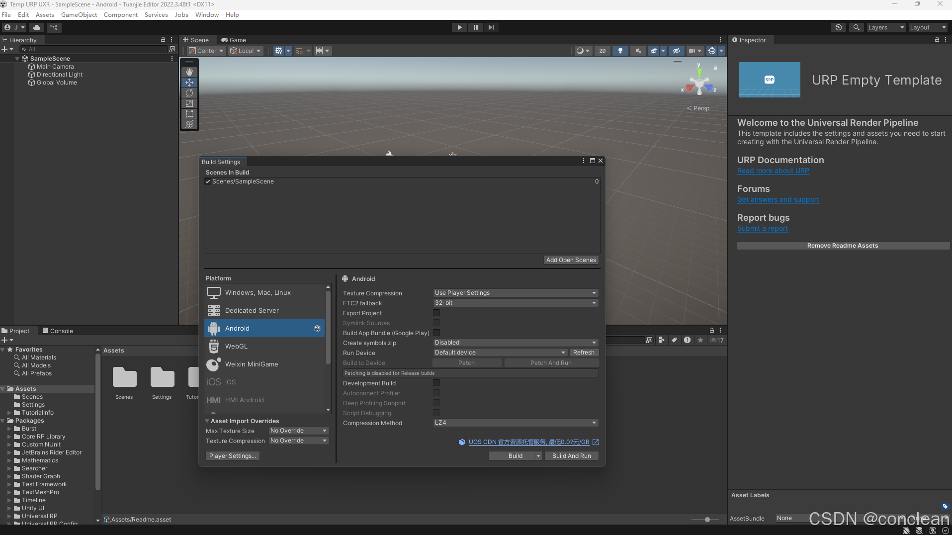
Task: Open Hierarchy panel three-dot menu
Action: [x=172, y=40]
